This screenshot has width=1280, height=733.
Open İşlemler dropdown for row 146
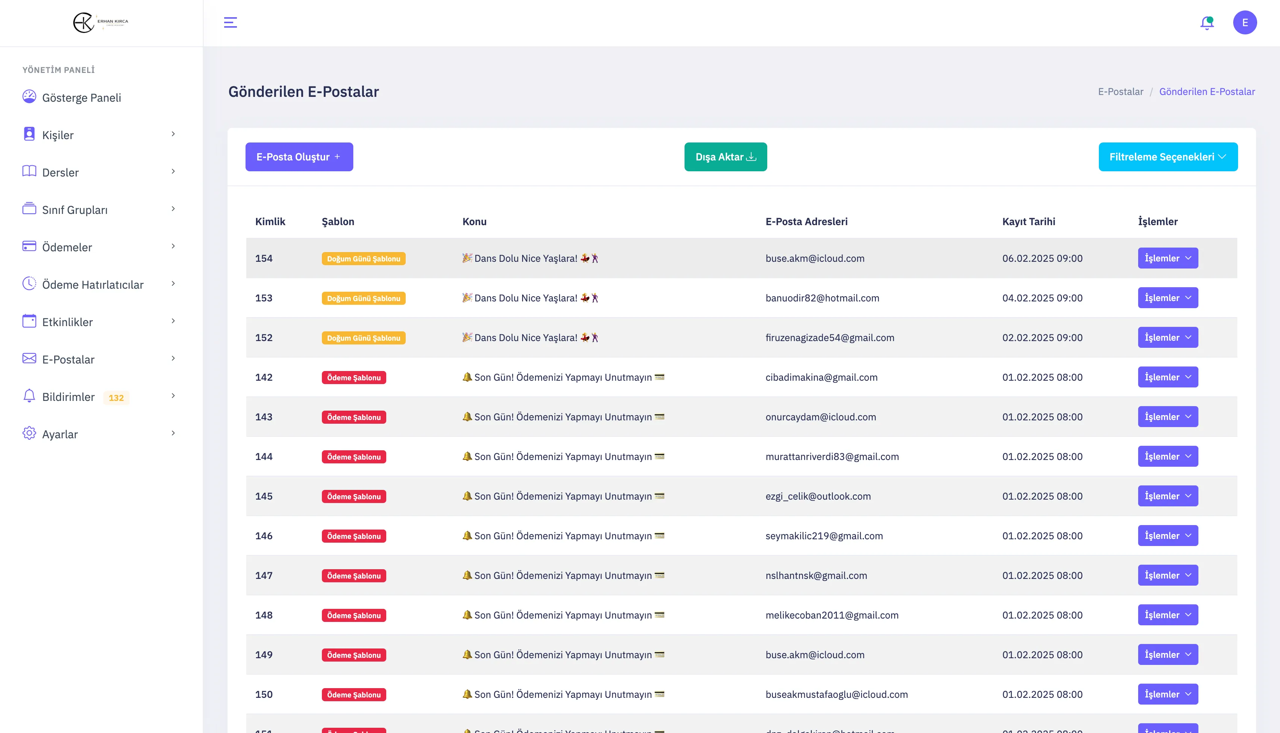(1167, 536)
